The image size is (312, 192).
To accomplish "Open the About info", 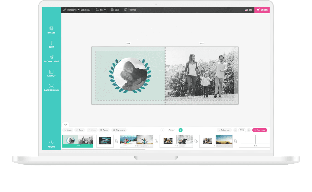I will click(51, 144).
